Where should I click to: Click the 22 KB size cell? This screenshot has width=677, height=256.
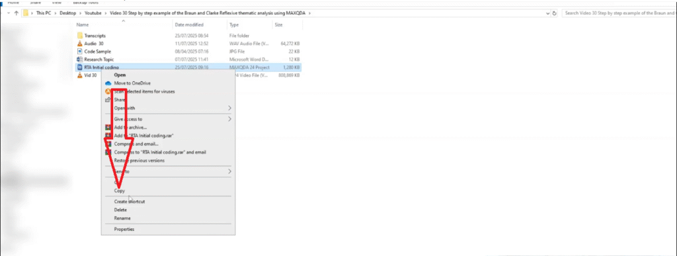tap(294, 51)
